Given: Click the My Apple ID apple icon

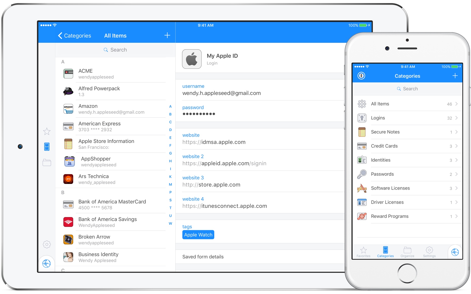Looking at the screenshot, I should pyautogui.click(x=192, y=59).
